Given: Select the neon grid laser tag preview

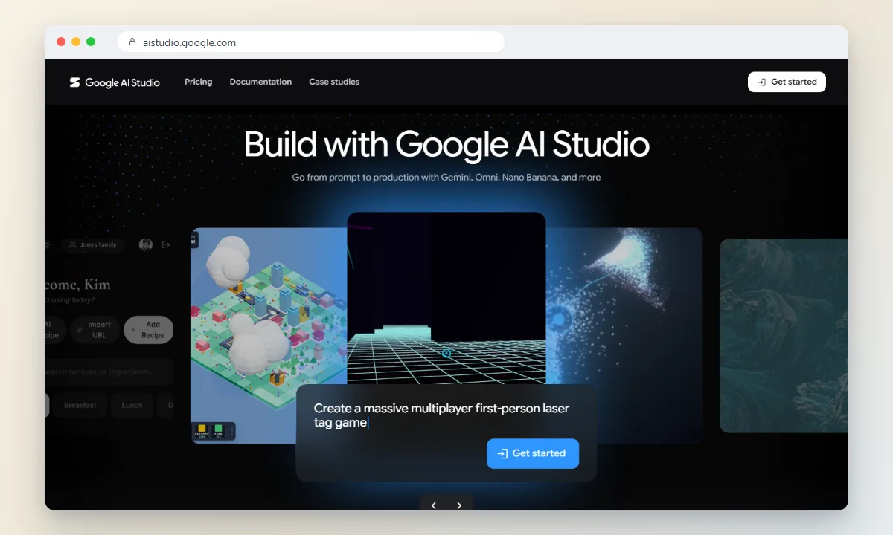Looking at the screenshot, I should point(446,298).
